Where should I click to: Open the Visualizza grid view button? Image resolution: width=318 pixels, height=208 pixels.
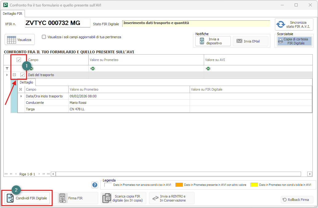point(20,40)
